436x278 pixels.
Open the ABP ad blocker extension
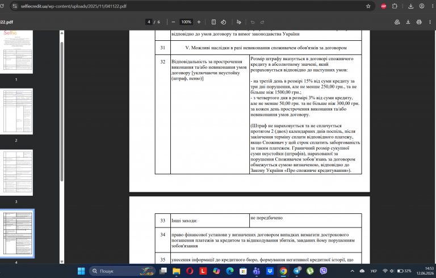coord(384,6)
